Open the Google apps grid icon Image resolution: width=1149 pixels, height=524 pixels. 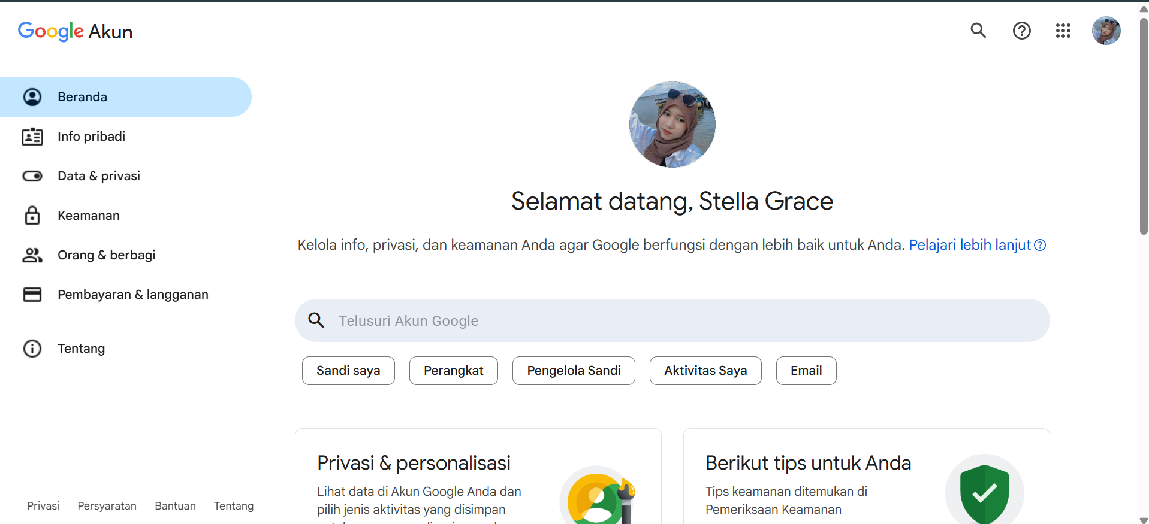pos(1063,31)
